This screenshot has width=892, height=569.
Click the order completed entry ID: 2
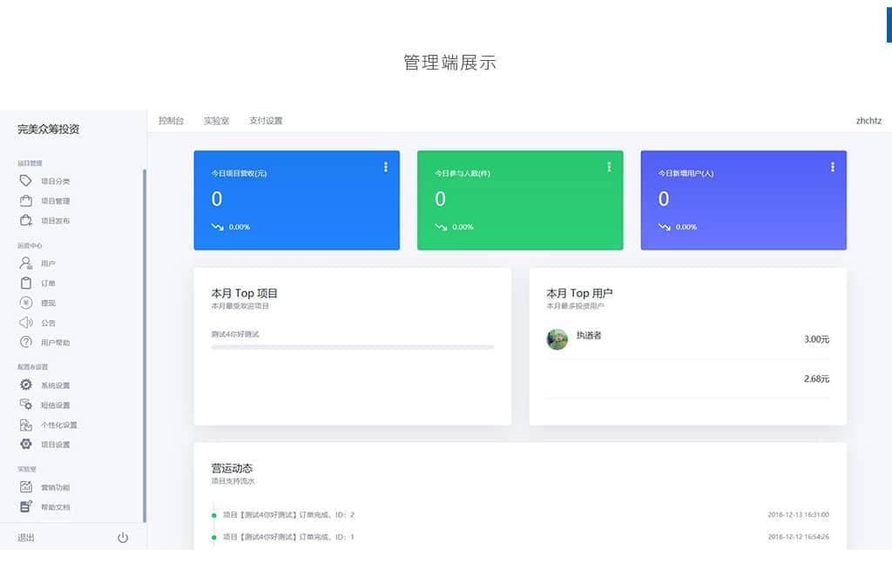[x=288, y=515]
